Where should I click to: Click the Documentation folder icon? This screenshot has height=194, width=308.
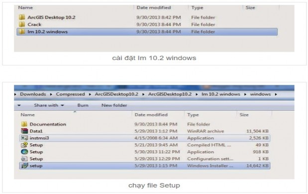[x=24, y=124]
